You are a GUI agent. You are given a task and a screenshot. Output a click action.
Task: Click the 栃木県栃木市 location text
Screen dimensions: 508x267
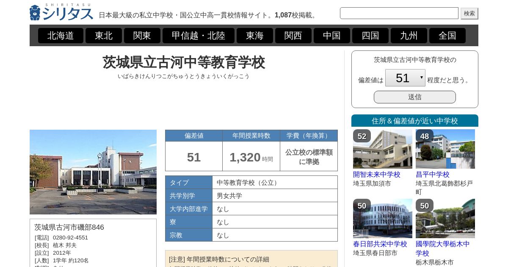pos(435,262)
